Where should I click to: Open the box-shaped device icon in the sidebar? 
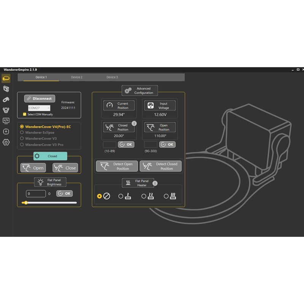pyautogui.click(x=6, y=89)
